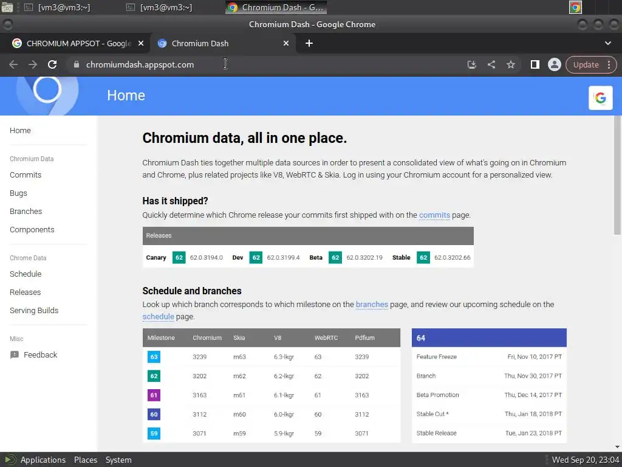Viewport: 622px width, 467px height.
Task: Open Branches in the sidebar
Action: (26, 211)
